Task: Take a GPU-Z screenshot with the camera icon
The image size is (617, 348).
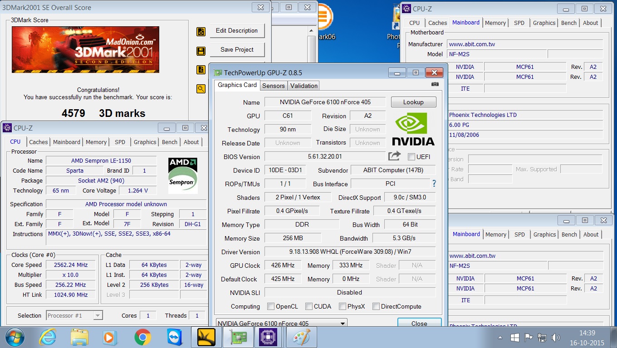Action: coord(435,84)
